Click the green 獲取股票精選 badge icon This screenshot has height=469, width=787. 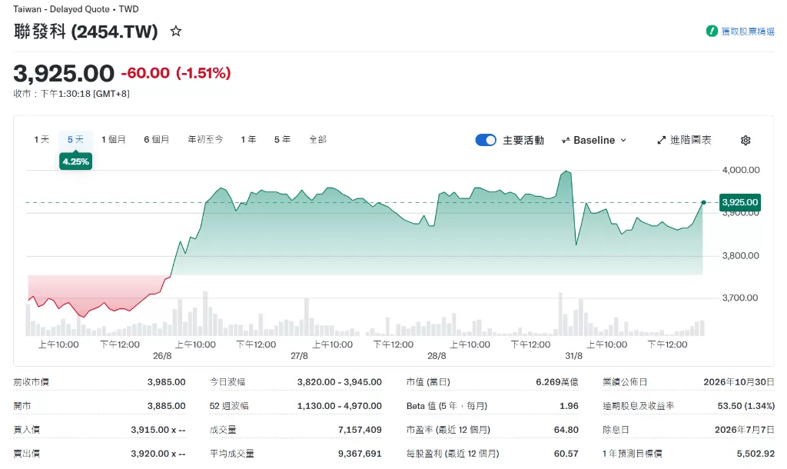click(711, 31)
